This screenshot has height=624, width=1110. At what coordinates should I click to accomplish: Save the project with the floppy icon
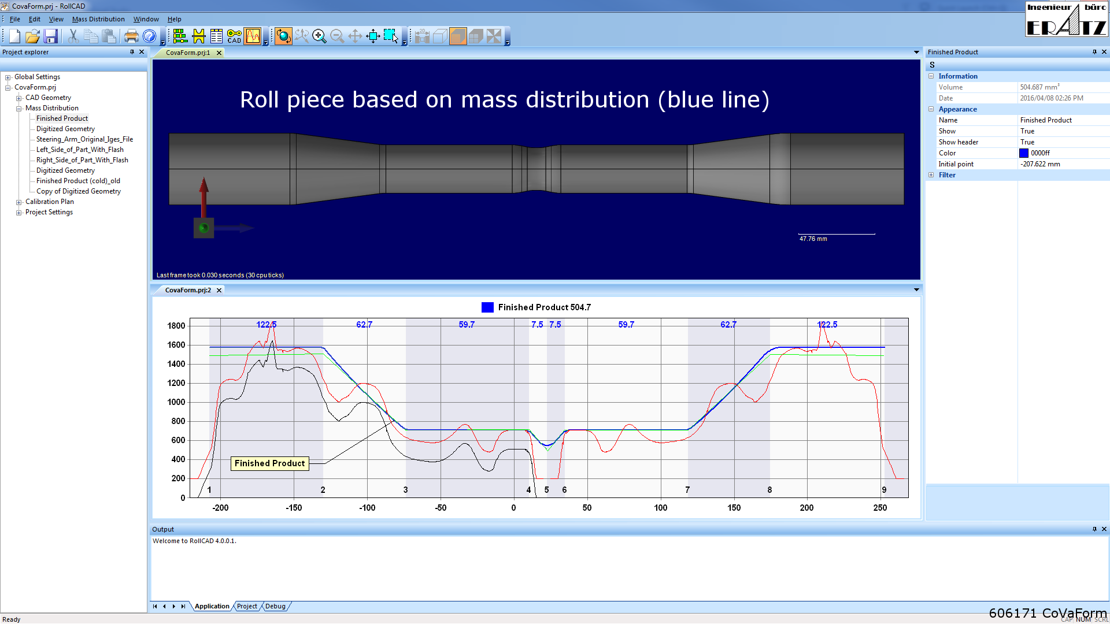(50, 36)
